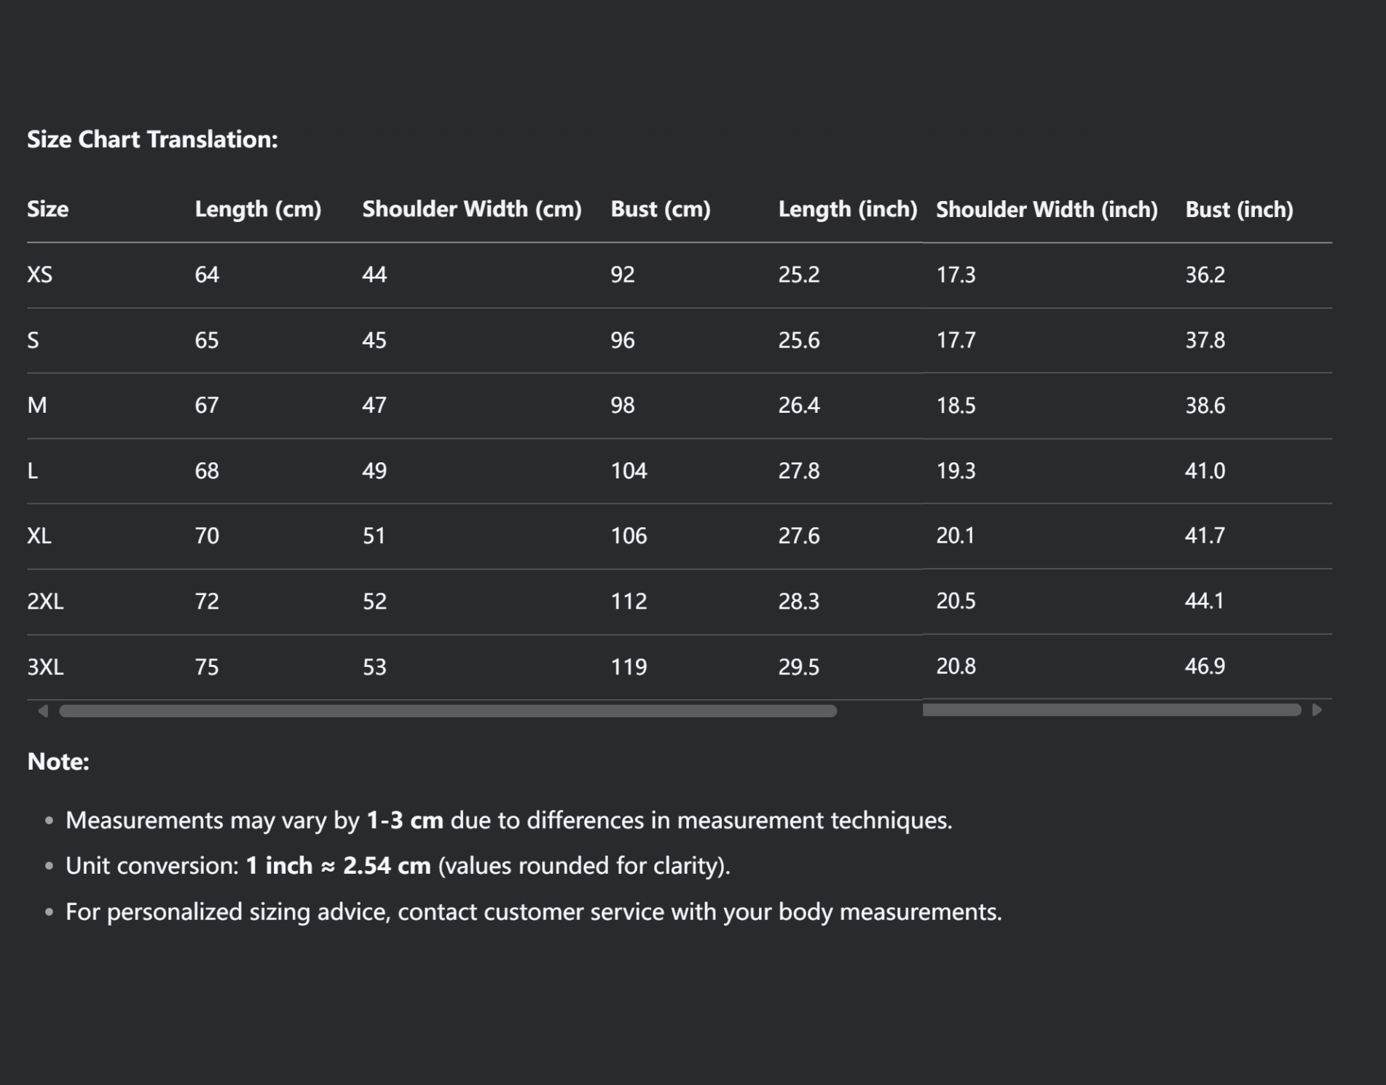Select the XS size row label
The image size is (1386, 1085).
[x=40, y=275]
